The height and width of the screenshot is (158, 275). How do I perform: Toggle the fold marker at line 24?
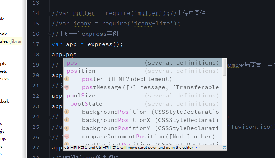click(x=49, y=117)
